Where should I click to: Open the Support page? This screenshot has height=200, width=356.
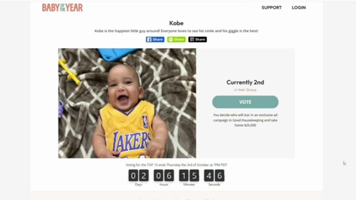pyautogui.click(x=272, y=8)
